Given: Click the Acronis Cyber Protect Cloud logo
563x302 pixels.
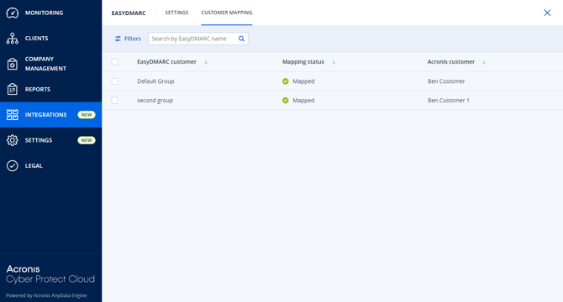Looking at the screenshot, I should (x=50, y=274).
